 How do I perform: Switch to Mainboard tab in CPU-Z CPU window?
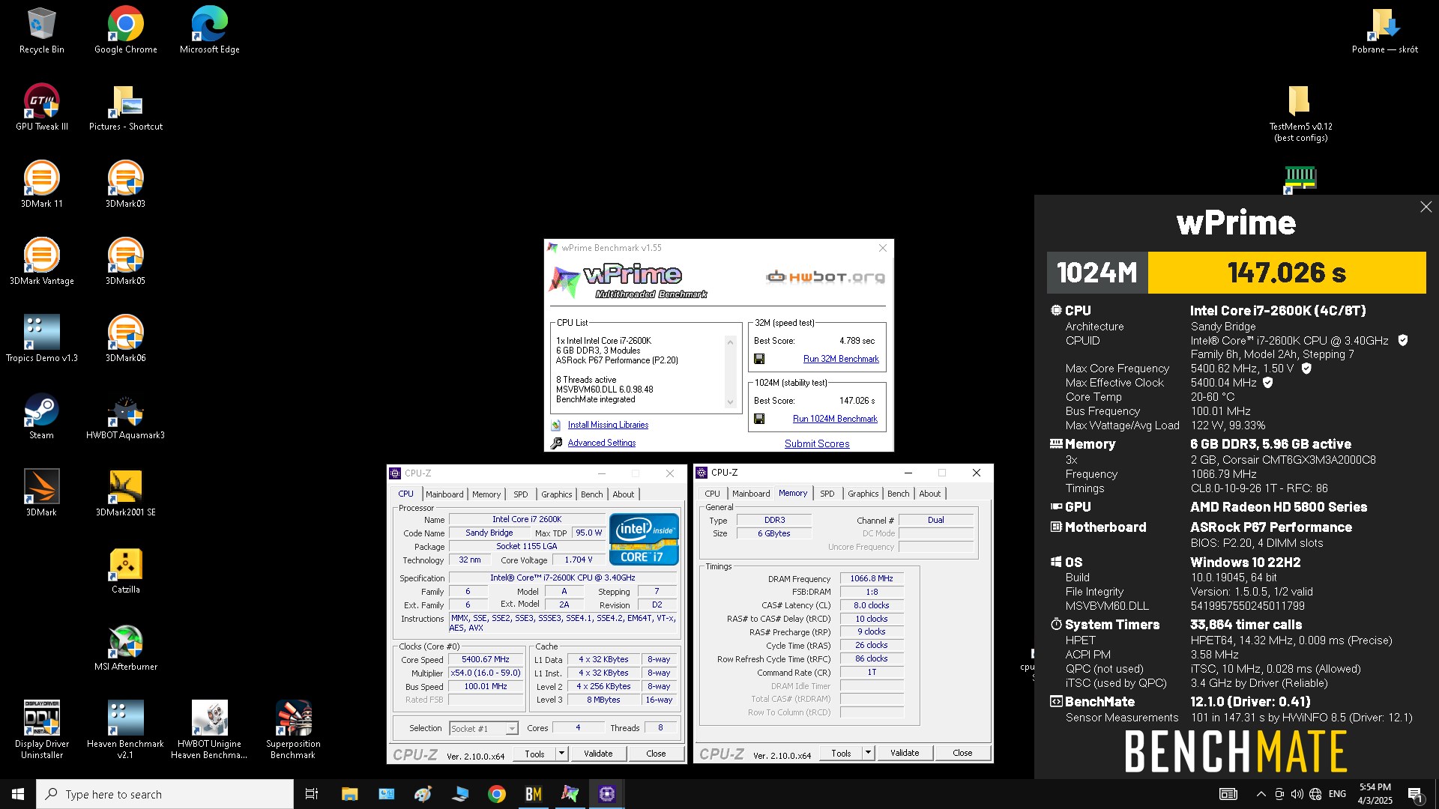point(444,494)
